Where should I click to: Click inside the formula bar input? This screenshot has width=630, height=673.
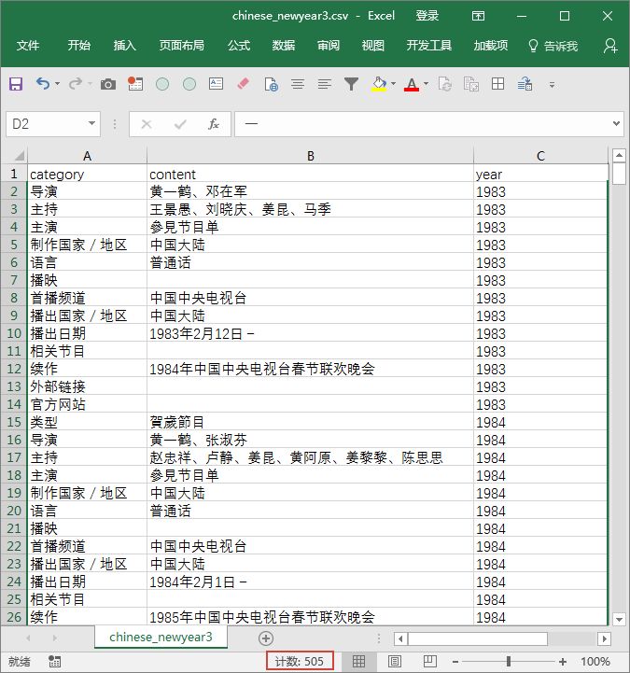point(423,124)
